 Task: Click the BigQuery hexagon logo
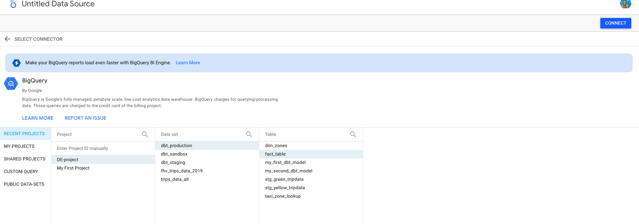[x=11, y=84]
